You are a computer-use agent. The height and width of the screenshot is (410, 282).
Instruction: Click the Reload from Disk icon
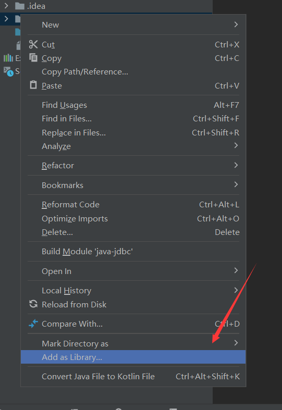click(33, 304)
